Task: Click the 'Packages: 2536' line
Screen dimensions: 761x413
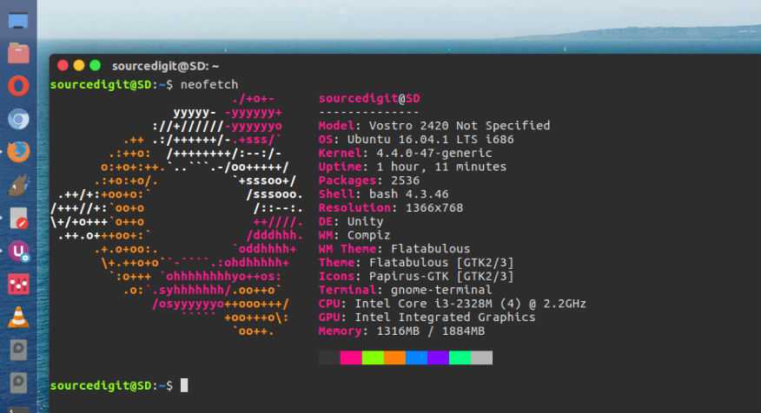Action: [x=369, y=180]
